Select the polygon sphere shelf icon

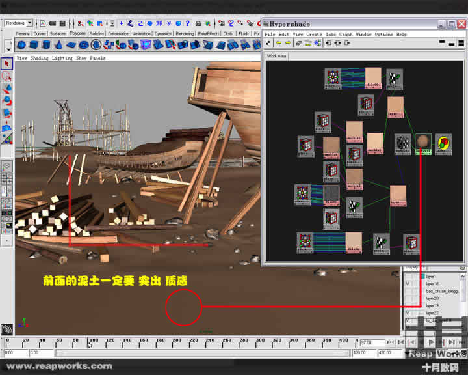[22, 45]
